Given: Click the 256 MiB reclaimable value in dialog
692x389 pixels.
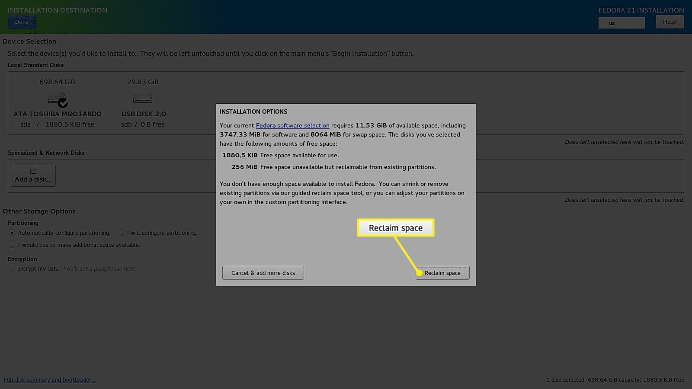Looking at the screenshot, I should tap(244, 167).
